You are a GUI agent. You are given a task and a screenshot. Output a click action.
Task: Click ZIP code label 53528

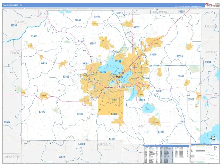pos(66,77)
